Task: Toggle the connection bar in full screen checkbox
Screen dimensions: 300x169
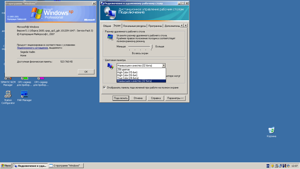Action: (x=105, y=88)
